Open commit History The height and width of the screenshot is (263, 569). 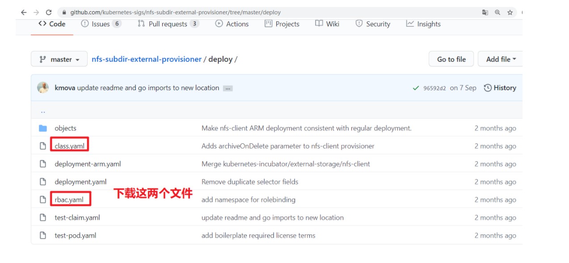[x=500, y=88]
